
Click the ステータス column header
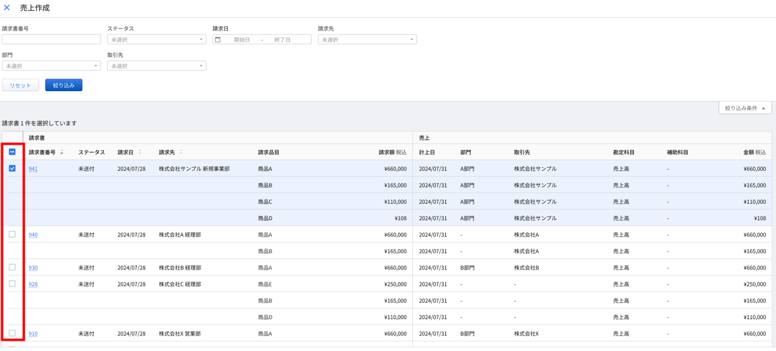click(91, 153)
